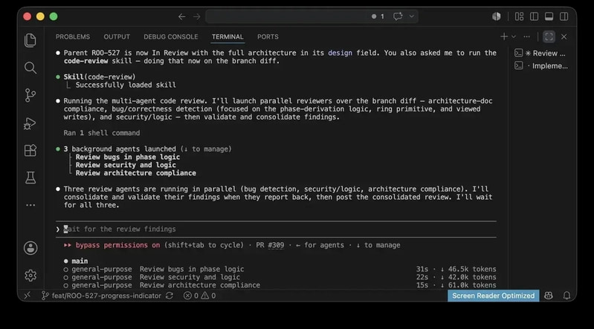Open the Run and Debug view
The height and width of the screenshot is (329, 594).
[30, 123]
